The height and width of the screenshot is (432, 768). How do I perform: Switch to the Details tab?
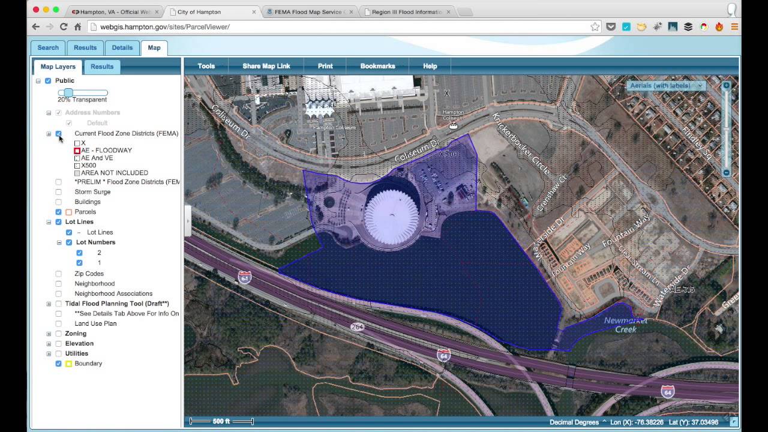pos(122,48)
